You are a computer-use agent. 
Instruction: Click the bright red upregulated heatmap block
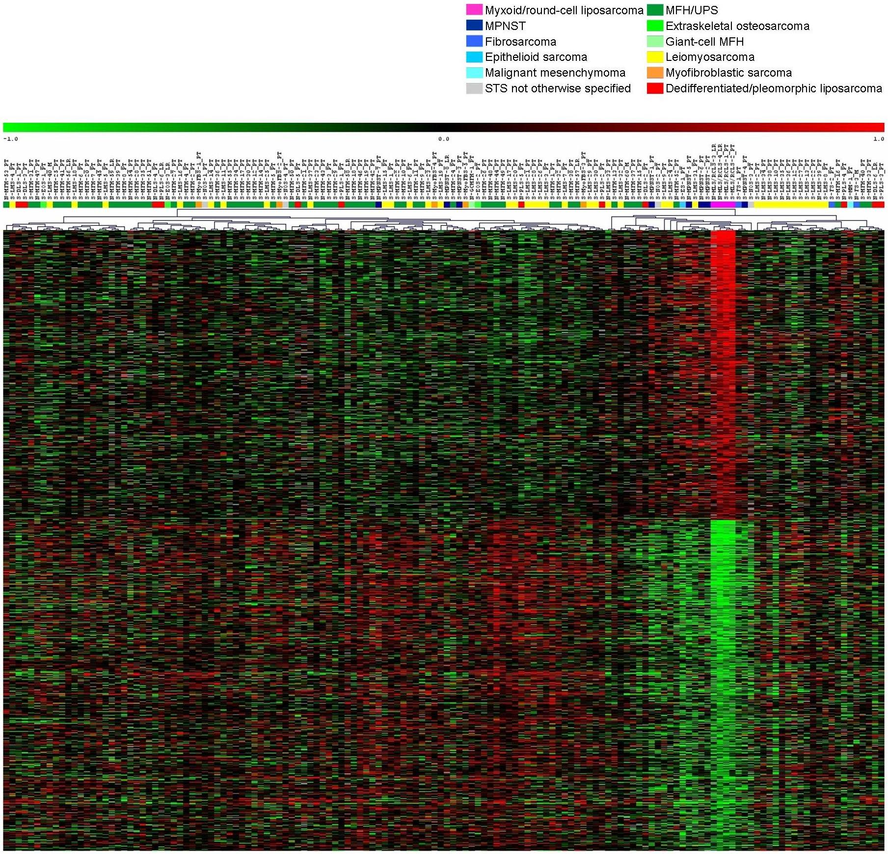[723, 374]
